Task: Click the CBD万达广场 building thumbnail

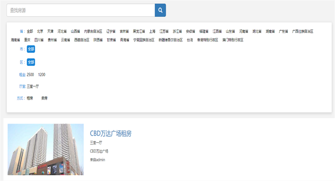Action: [x=45, y=149]
